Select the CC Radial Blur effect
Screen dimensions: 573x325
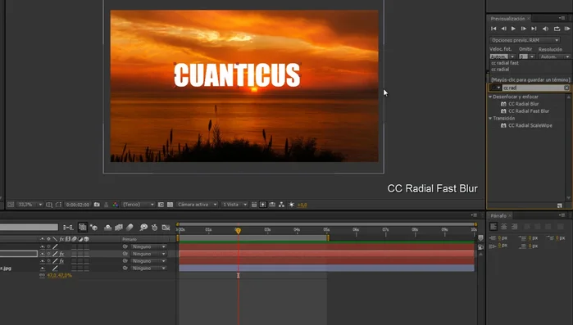(523, 104)
